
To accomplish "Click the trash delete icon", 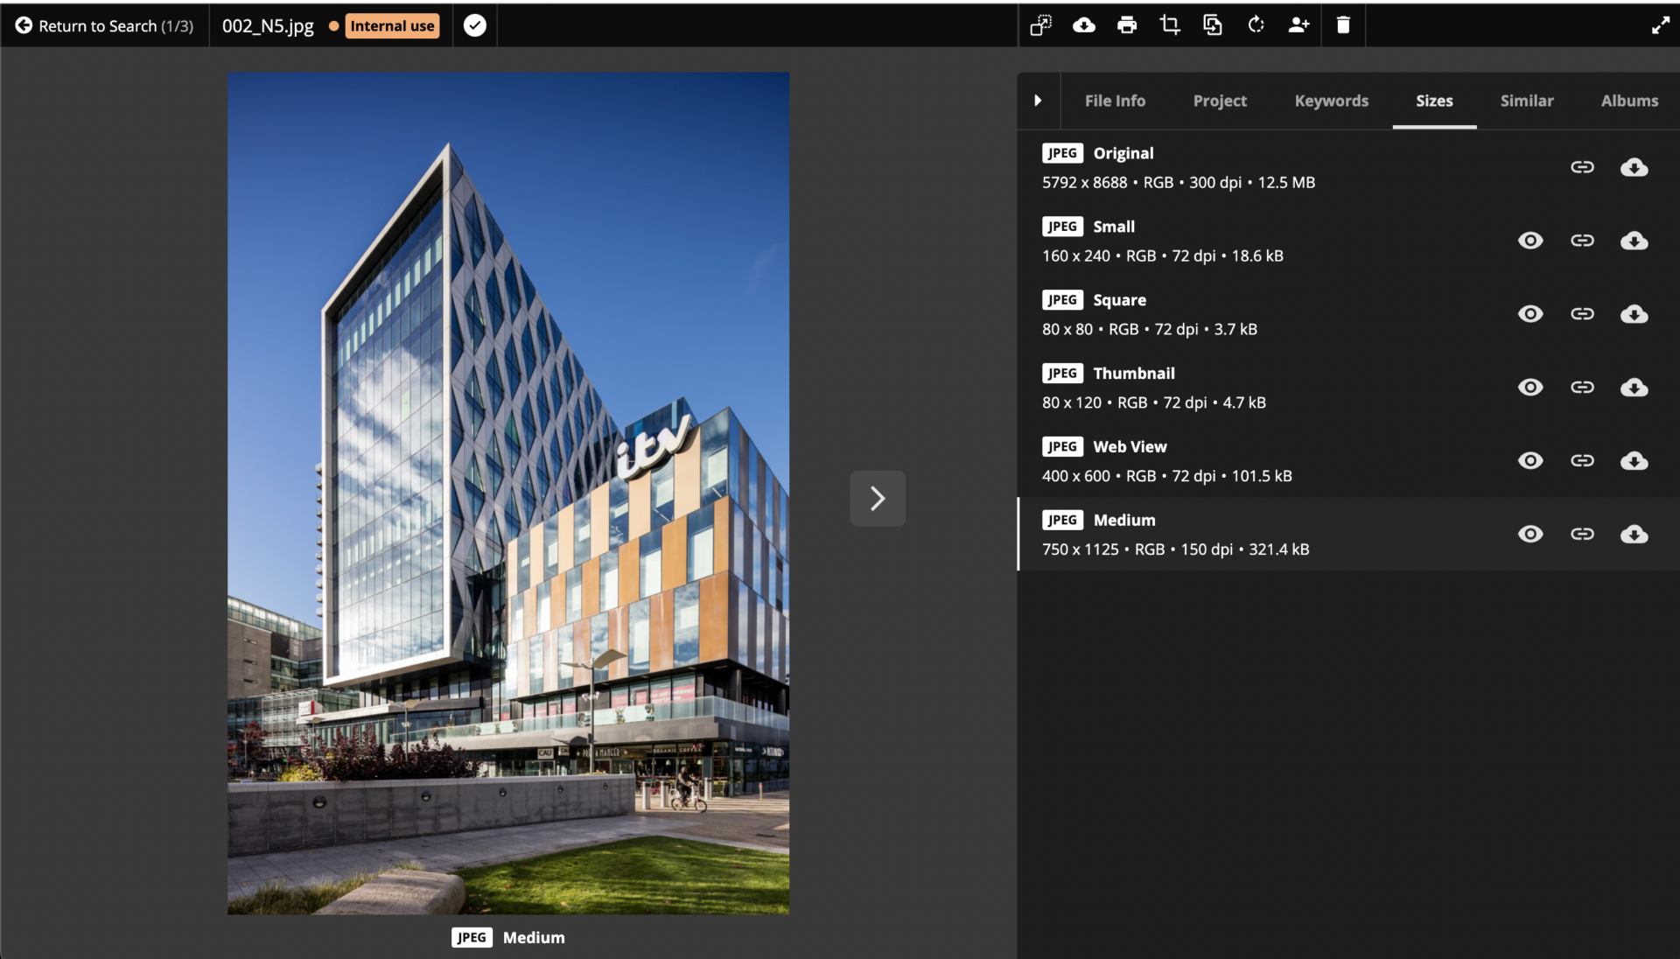I will tap(1343, 25).
